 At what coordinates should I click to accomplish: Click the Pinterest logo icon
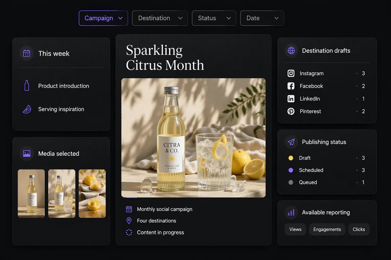(291, 111)
